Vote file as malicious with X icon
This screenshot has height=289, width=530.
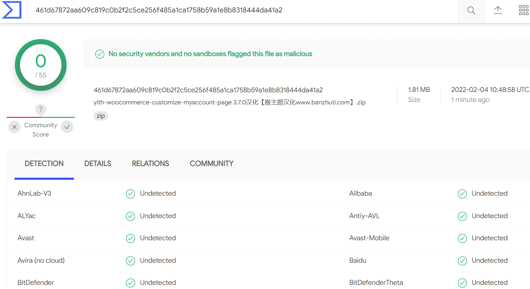tap(15, 127)
